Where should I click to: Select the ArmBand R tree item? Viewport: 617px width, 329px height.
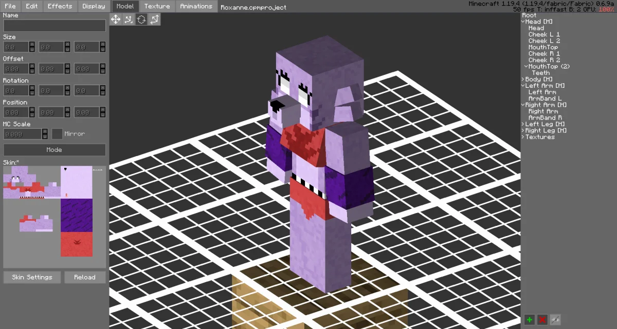[x=545, y=118]
